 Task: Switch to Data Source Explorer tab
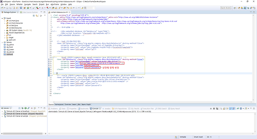[x=29, y=12]
